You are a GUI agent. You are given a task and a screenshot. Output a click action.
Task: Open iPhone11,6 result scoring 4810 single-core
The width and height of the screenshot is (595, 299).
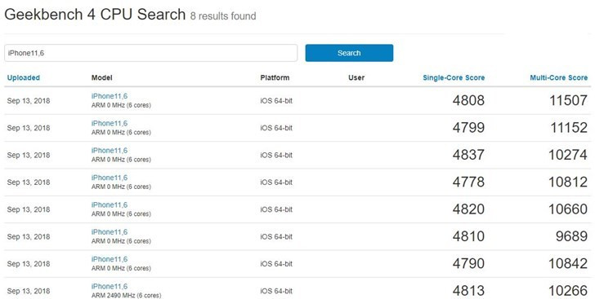110,232
